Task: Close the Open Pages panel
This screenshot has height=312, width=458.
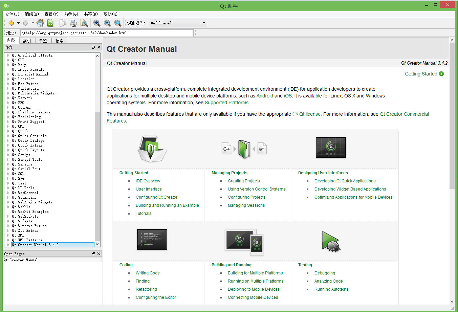Action: tap(99, 254)
